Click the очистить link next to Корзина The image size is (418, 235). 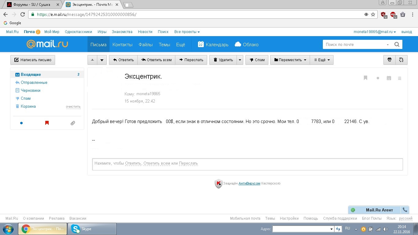pyautogui.click(x=73, y=107)
